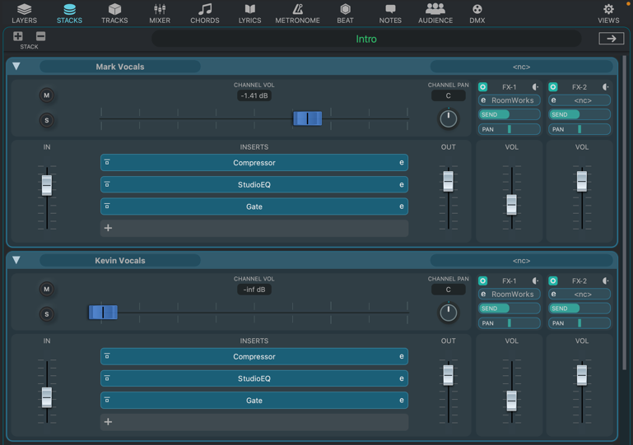
Task: Collapse the Mark Vocals stack
Action: pyautogui.click(x=16, y=67)
